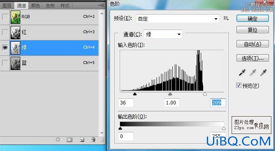The height and width of the screenshot is (151, 275).
Task: Switch to the 样式 tab
Action: 65,6
